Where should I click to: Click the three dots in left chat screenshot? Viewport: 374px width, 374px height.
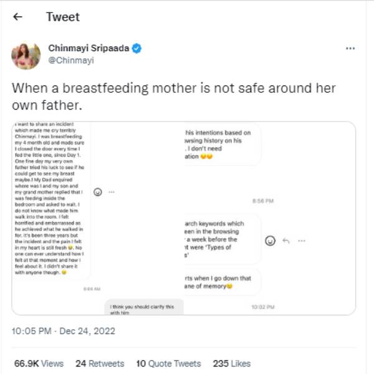point(112,192)
